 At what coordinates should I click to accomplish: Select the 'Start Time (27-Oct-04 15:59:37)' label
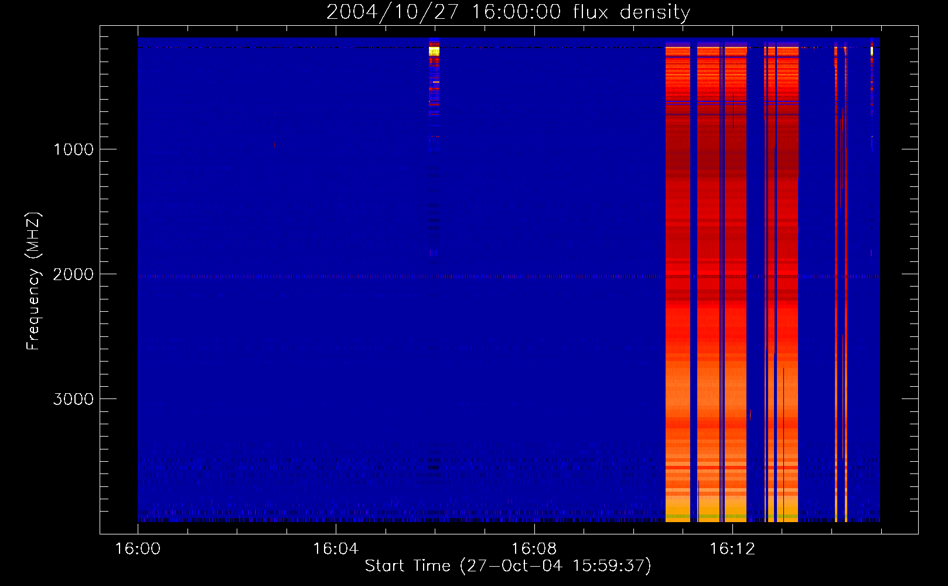click(508, 566)
